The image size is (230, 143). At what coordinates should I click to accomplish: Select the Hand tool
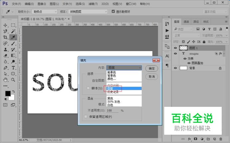tap(5, 80)
